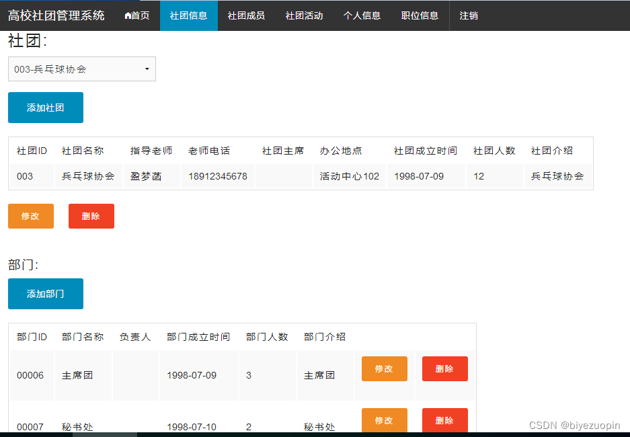Screen dimensions: 630x437
Task: Click 修改 in the 秘书处 row
Action: pyautogui.click(x=385, y=420)
